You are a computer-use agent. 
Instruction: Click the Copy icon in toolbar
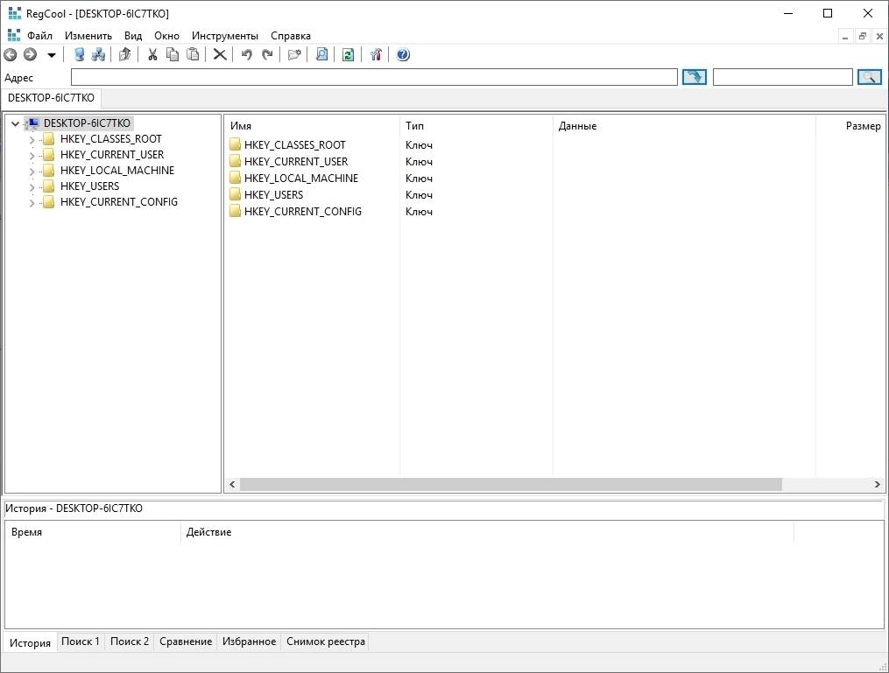(x=173, y=55)
